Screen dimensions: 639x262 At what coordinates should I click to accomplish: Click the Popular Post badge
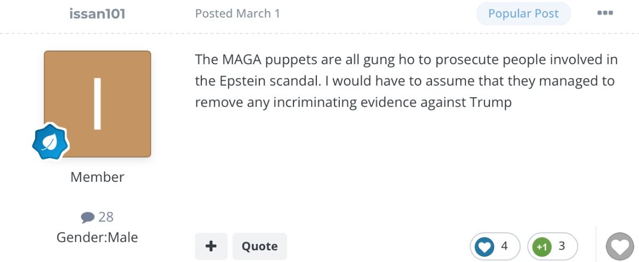pos(523,14)
